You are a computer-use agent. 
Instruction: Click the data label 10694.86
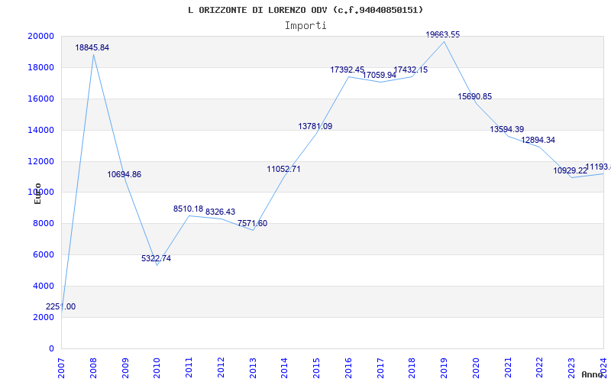tap(124, 175)
